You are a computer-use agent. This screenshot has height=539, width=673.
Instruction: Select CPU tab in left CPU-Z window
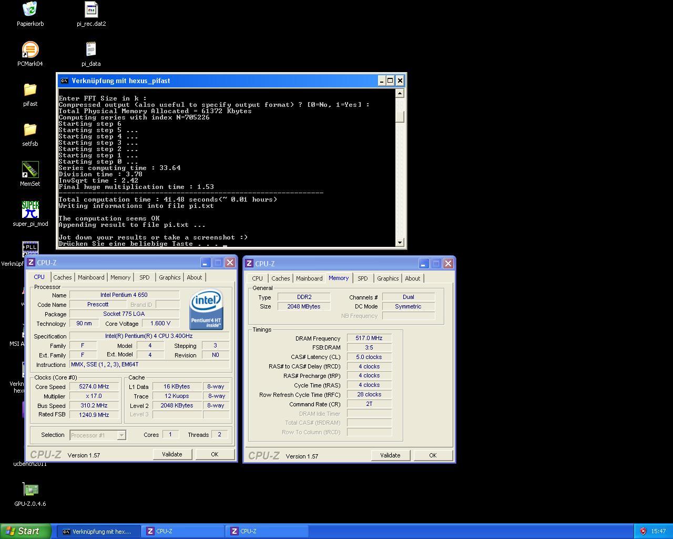[39, 277]
